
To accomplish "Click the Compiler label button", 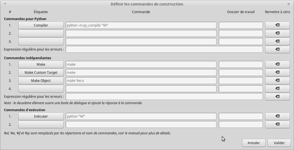I will [41, 25].
